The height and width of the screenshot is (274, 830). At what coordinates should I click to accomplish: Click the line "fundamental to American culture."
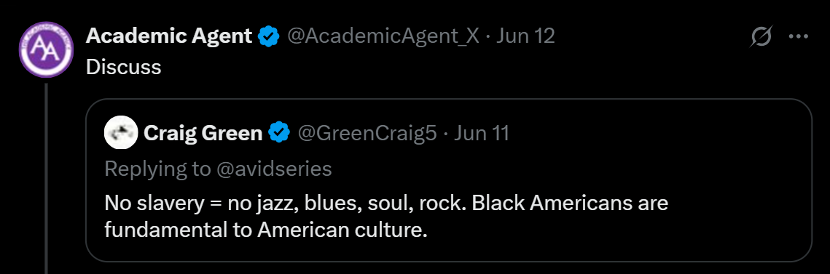click(266, 230)
